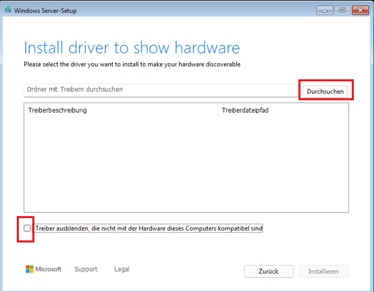Image resolution: width=374 pixels, height=292 pixels.
Task: Click inside the empty driver list area
Action: tap(186, 164)
